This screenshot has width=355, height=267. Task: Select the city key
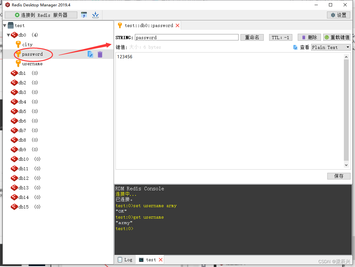[27, 45]
